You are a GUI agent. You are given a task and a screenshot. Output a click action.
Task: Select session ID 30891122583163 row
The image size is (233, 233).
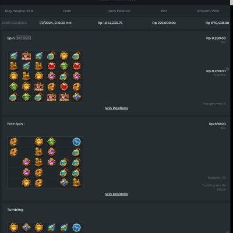tap(115, 23)
